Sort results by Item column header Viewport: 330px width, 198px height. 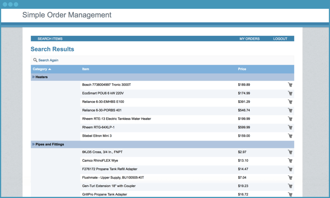(86, 69)
